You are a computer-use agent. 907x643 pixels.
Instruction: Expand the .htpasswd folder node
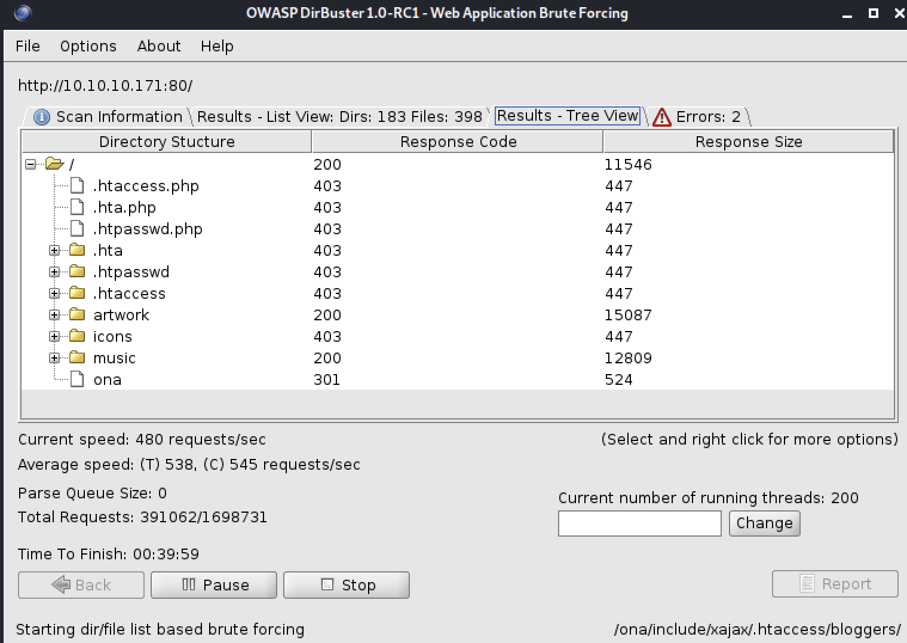point(54,272)
